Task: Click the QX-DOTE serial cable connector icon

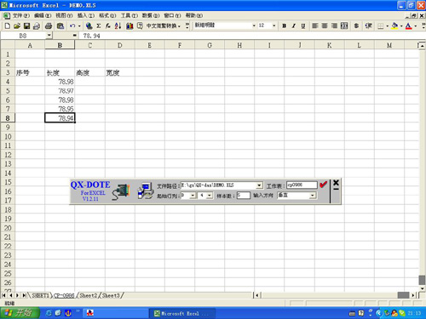Action: [121, 191]
